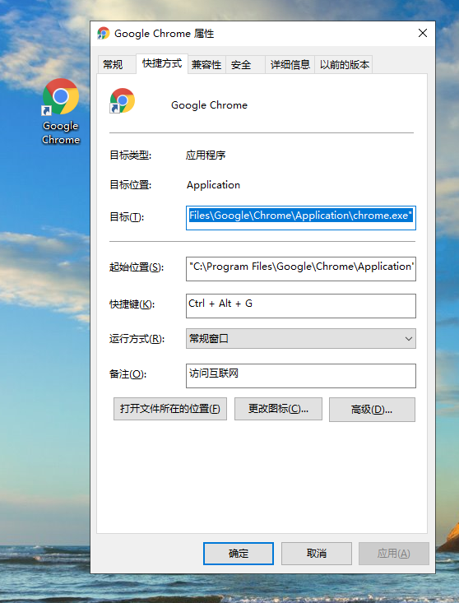Click the 快捷键(K): label
Viewport: 459px width, 603px height.
132,304
